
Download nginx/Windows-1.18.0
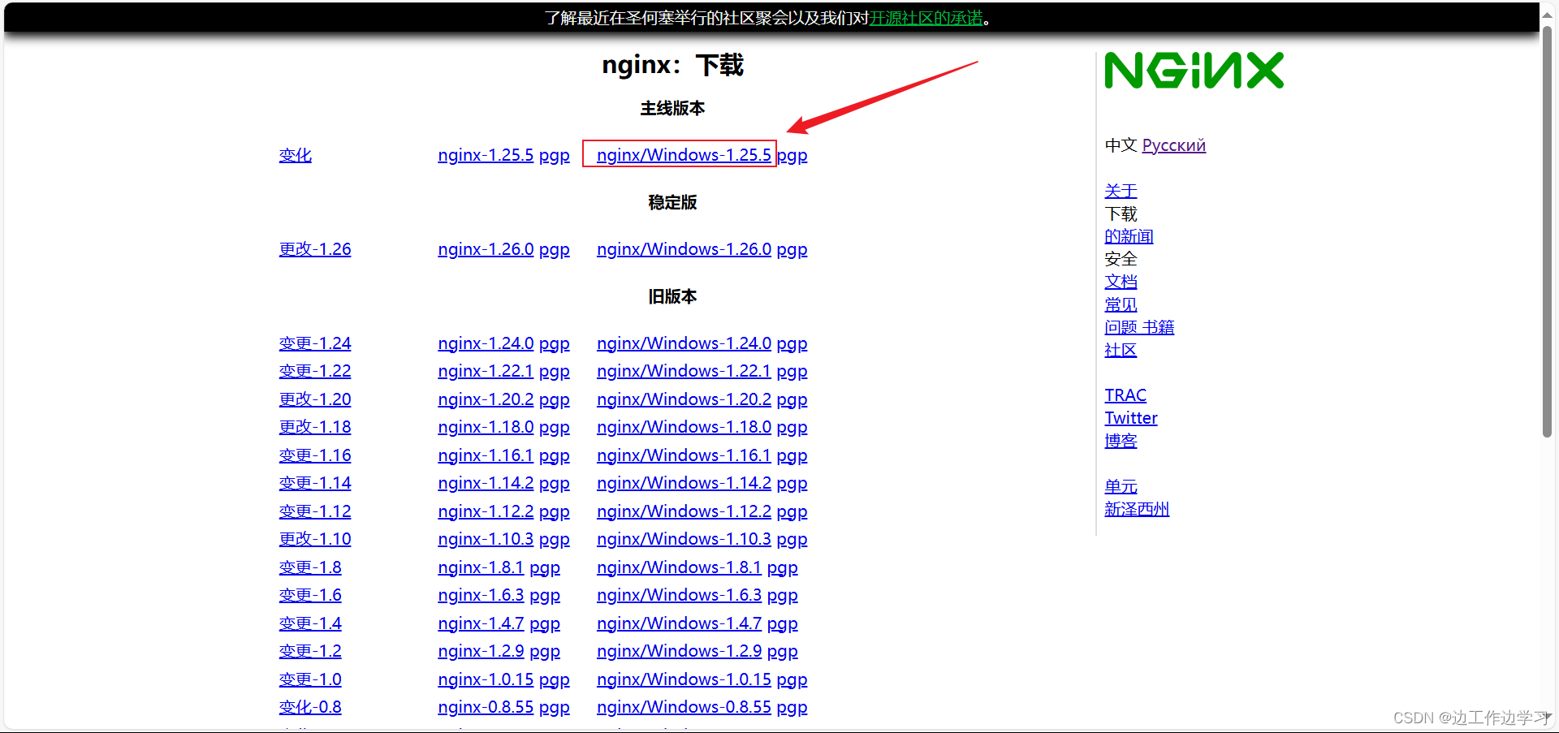click(x=684, y=427)
